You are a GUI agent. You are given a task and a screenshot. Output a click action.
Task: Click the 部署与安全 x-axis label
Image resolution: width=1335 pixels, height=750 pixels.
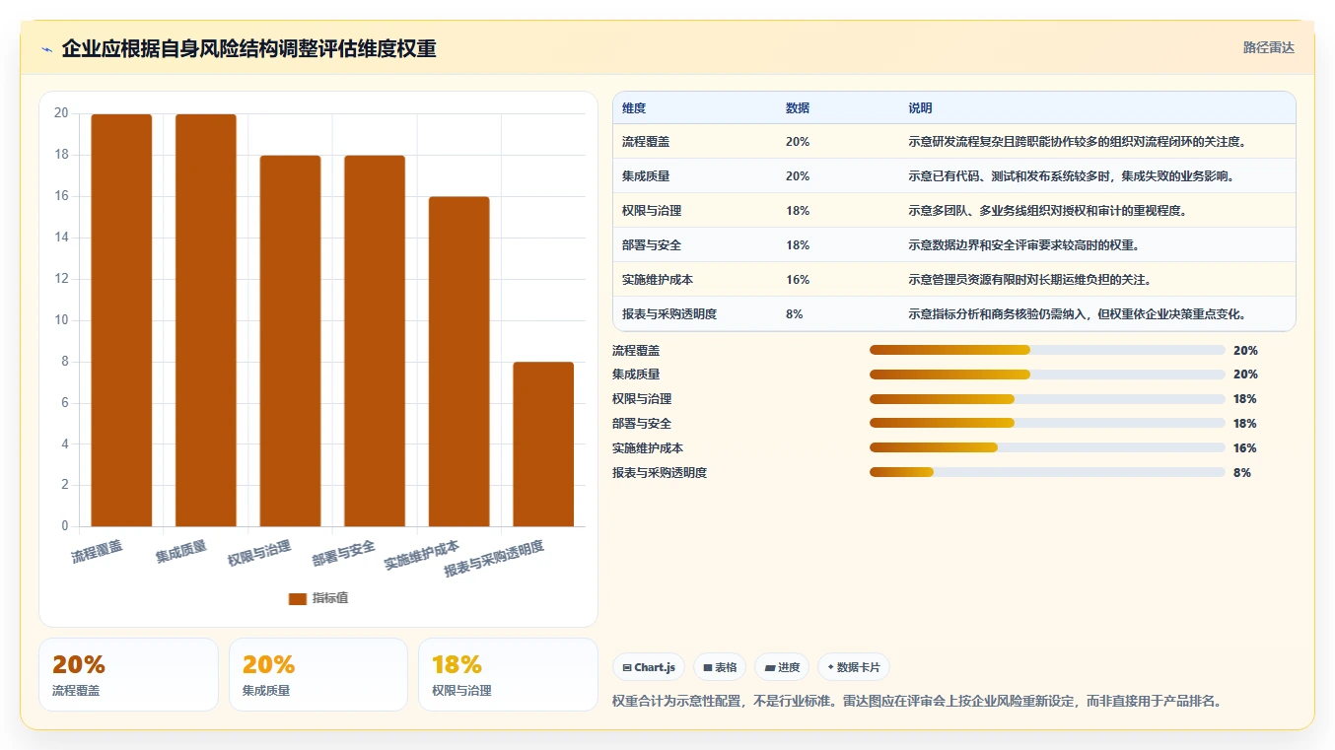tap(344, 554)
